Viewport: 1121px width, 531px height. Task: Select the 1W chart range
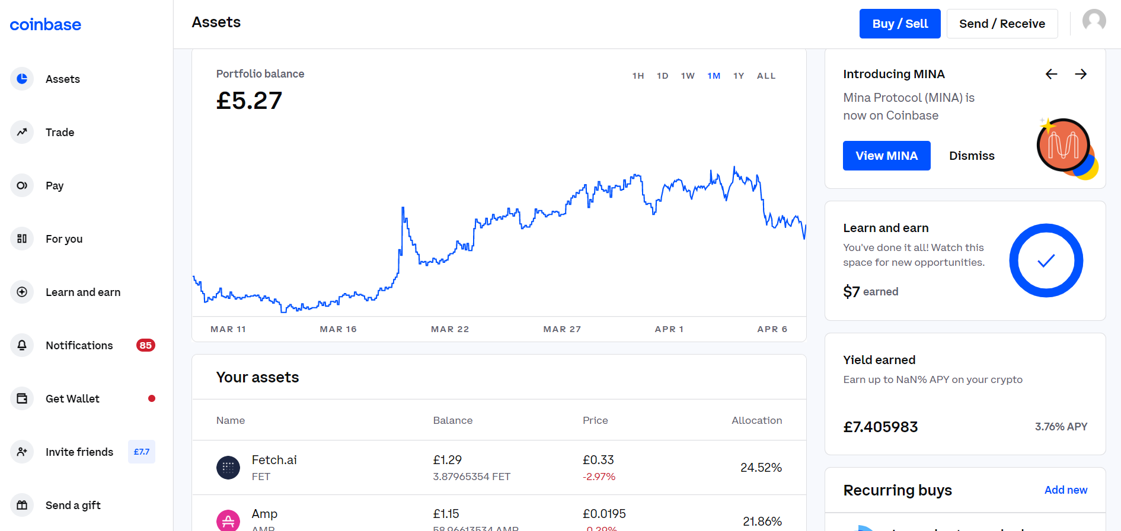coord(688,76)
